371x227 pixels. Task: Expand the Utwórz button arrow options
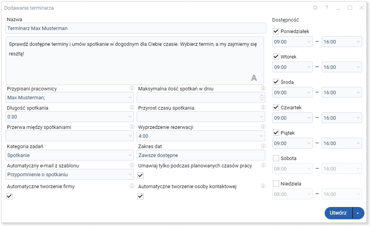(358, 213)
